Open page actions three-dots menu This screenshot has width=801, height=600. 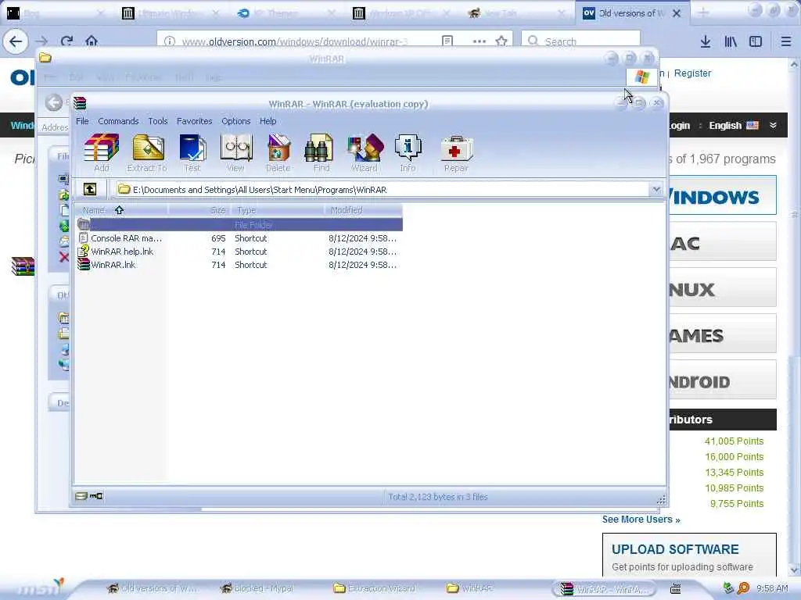click(x=480, y=41)
